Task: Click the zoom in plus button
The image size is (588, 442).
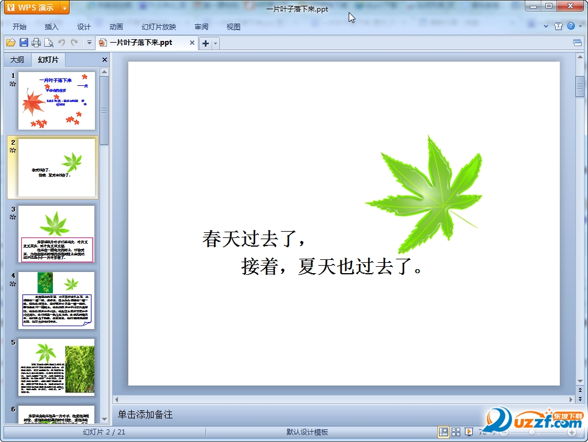Action: pos(571,433)
